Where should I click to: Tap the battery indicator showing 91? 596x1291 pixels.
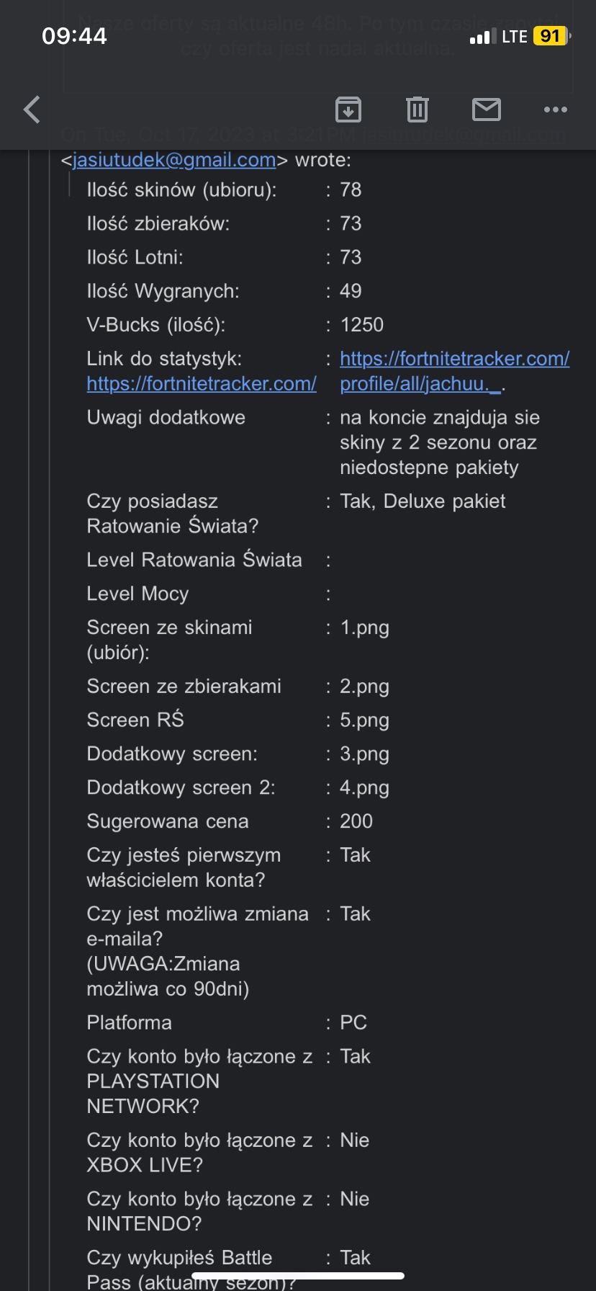[x=551, y=36]
